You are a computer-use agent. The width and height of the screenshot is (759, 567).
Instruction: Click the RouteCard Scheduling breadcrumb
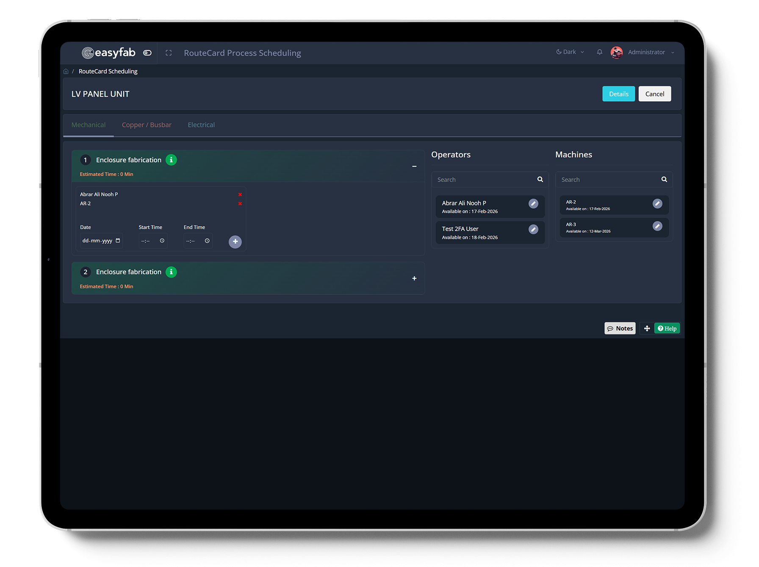[108, 71]
